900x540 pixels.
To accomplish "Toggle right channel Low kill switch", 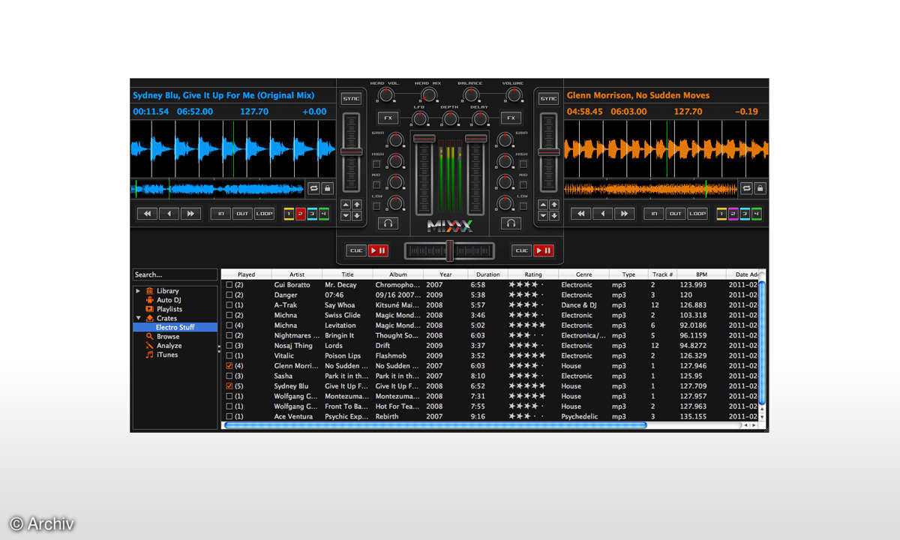I will coord(523,205).
